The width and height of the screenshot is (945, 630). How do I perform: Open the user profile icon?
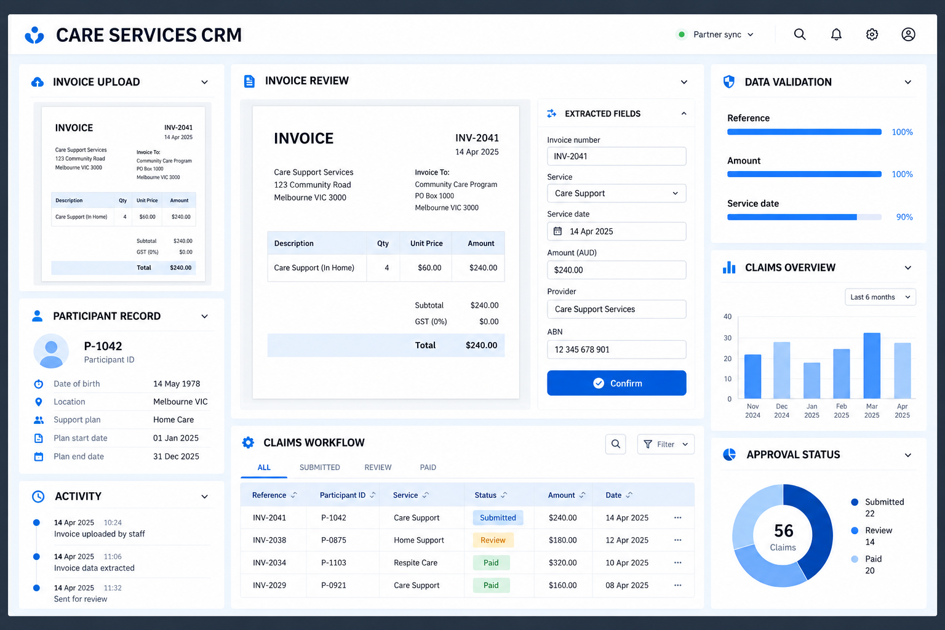[908, 34]
